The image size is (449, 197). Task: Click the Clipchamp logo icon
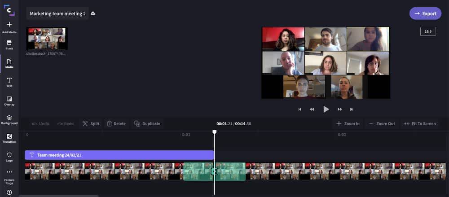[9, 10]
